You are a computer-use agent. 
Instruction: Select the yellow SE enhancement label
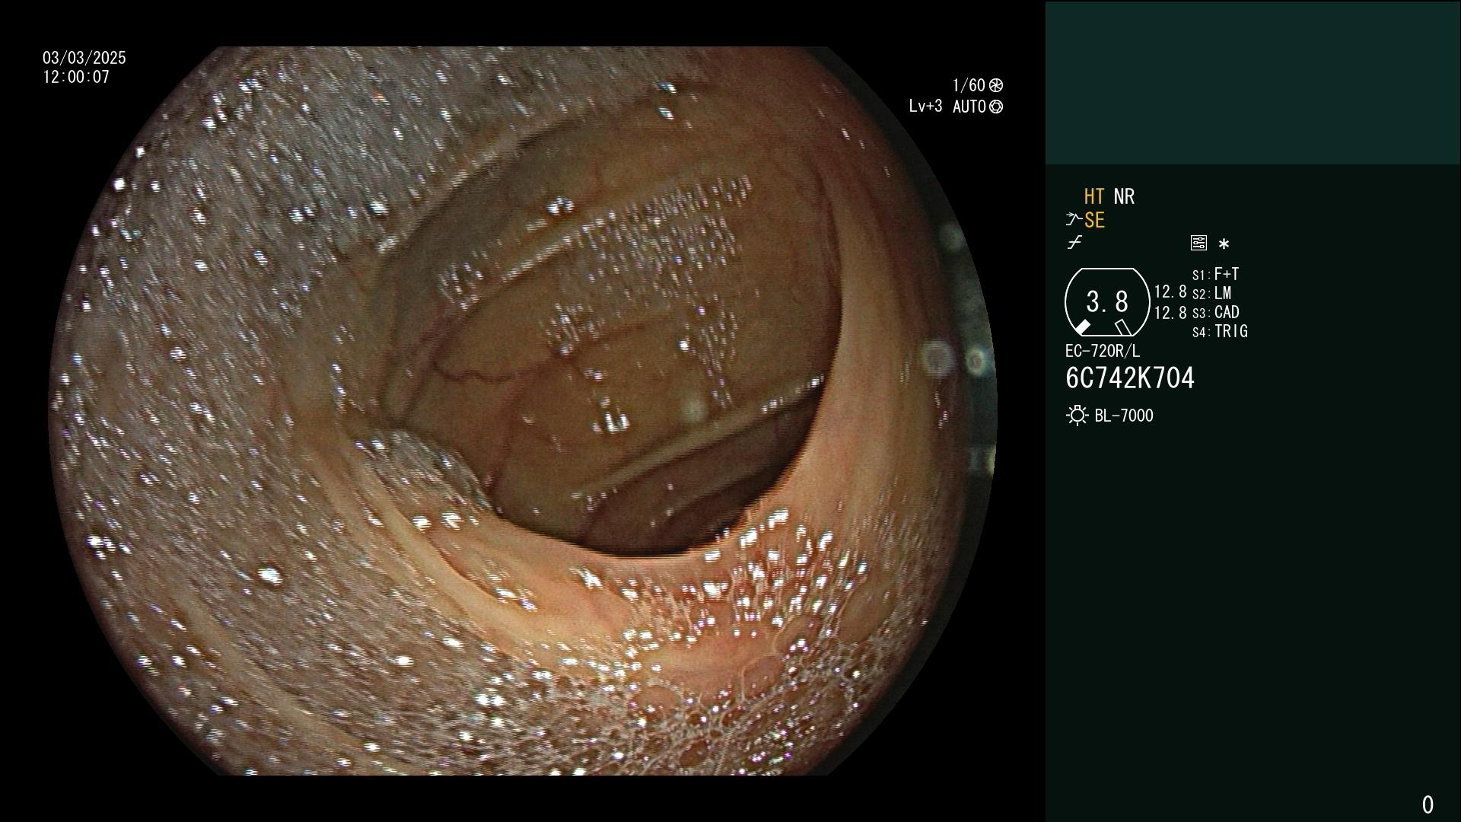tap(1094, 221)
